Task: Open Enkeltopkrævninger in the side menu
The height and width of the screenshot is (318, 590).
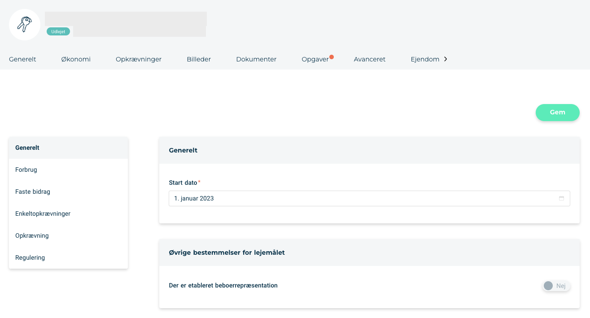Action: click(68, 213)
